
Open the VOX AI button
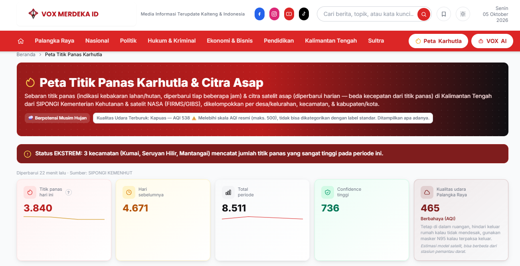[x=492, y=41]
